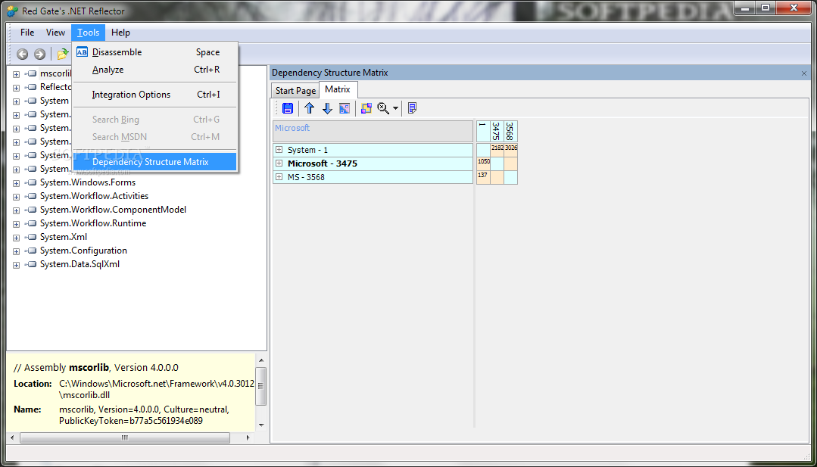This screenshot has height=467, width=817.
Task: Click the info pane scroll up arrow
Action: tap(261, 360)
